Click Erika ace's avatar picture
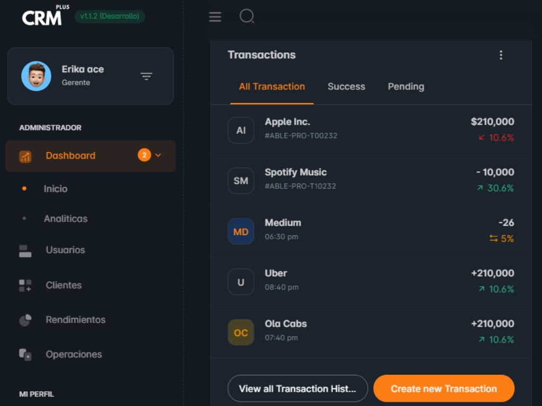This screenshot has height=406, width=542. (37, 76)
